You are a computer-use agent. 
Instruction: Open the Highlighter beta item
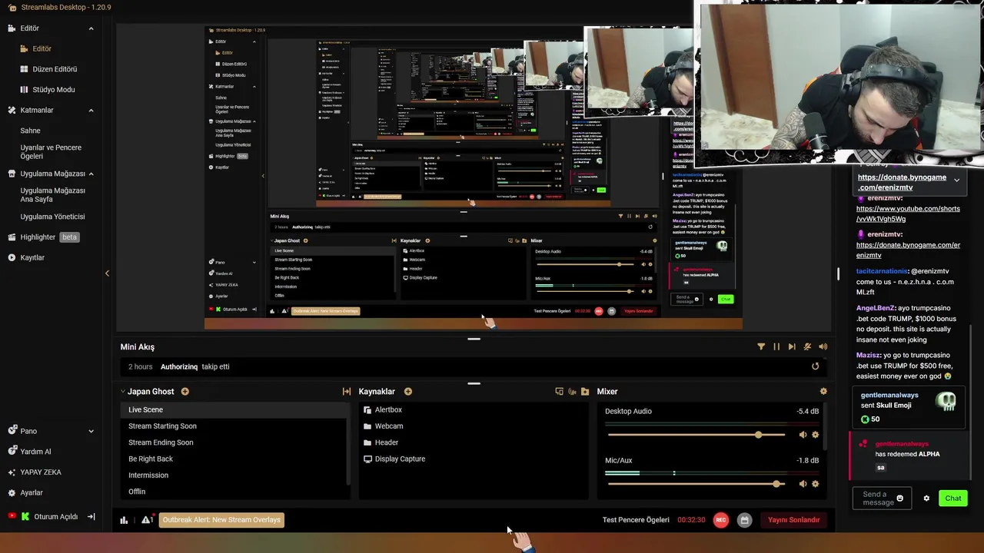[x=44, y=237]
